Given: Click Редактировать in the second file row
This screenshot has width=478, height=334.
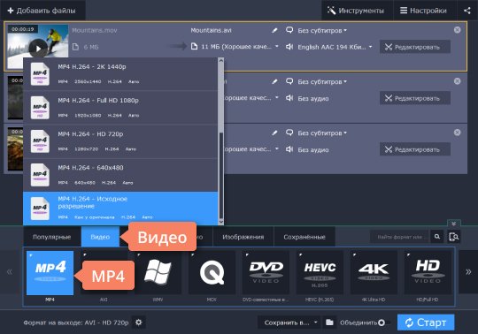Looking at the screenshot, I should (x=415, y=98).
